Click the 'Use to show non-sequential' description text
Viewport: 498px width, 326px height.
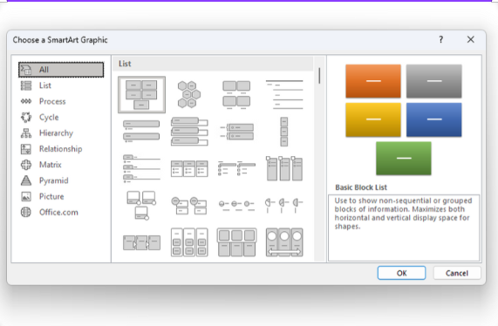pyautogui.click(x=403, y=214)
